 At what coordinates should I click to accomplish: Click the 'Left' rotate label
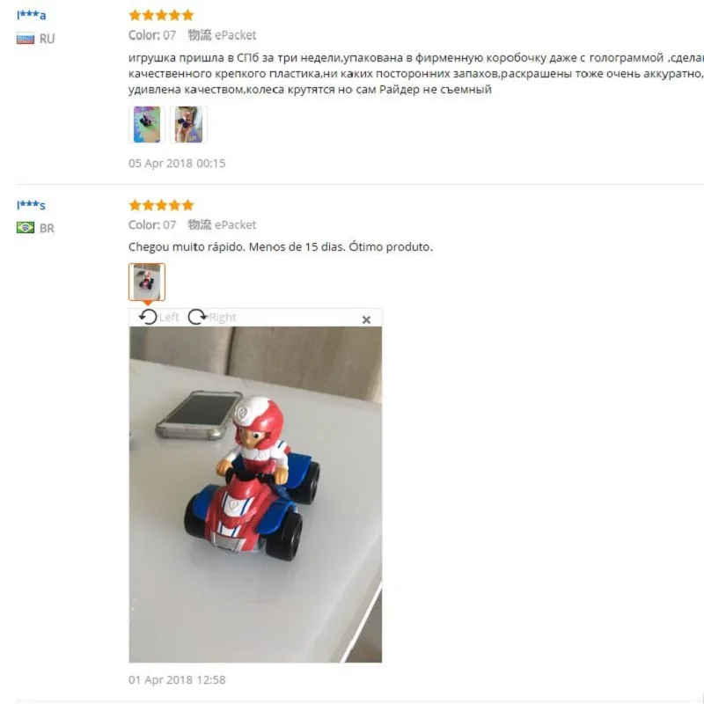[x=169, y=318]
